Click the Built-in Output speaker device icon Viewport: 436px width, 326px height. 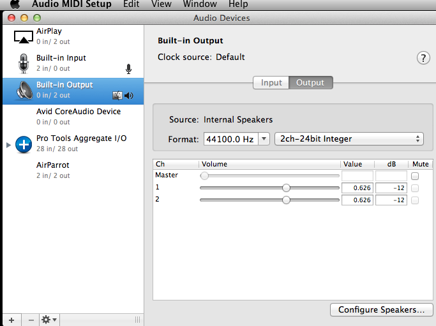click(24, 91)
